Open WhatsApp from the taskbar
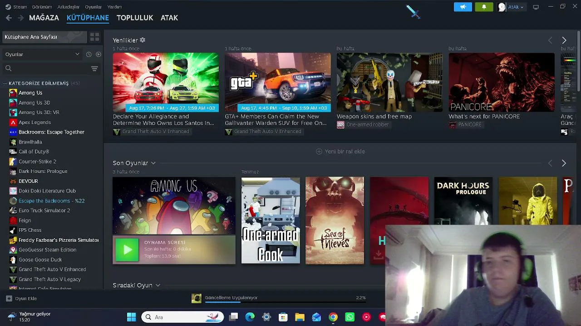Image resolution: width=581 pixels, height=326 pixels. (x=350, y=317)
